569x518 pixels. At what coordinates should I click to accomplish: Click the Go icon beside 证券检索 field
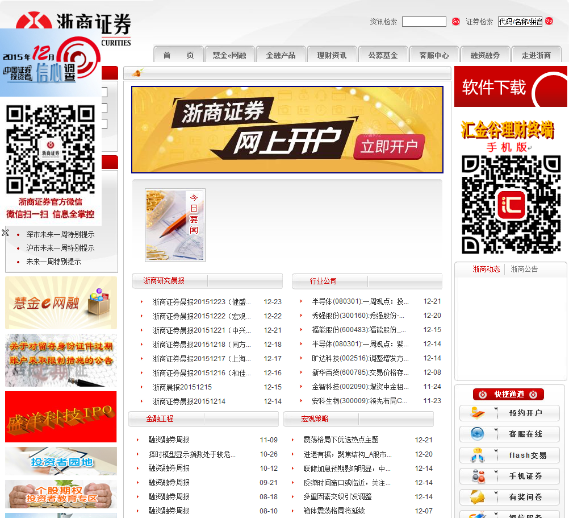point(549,21)
